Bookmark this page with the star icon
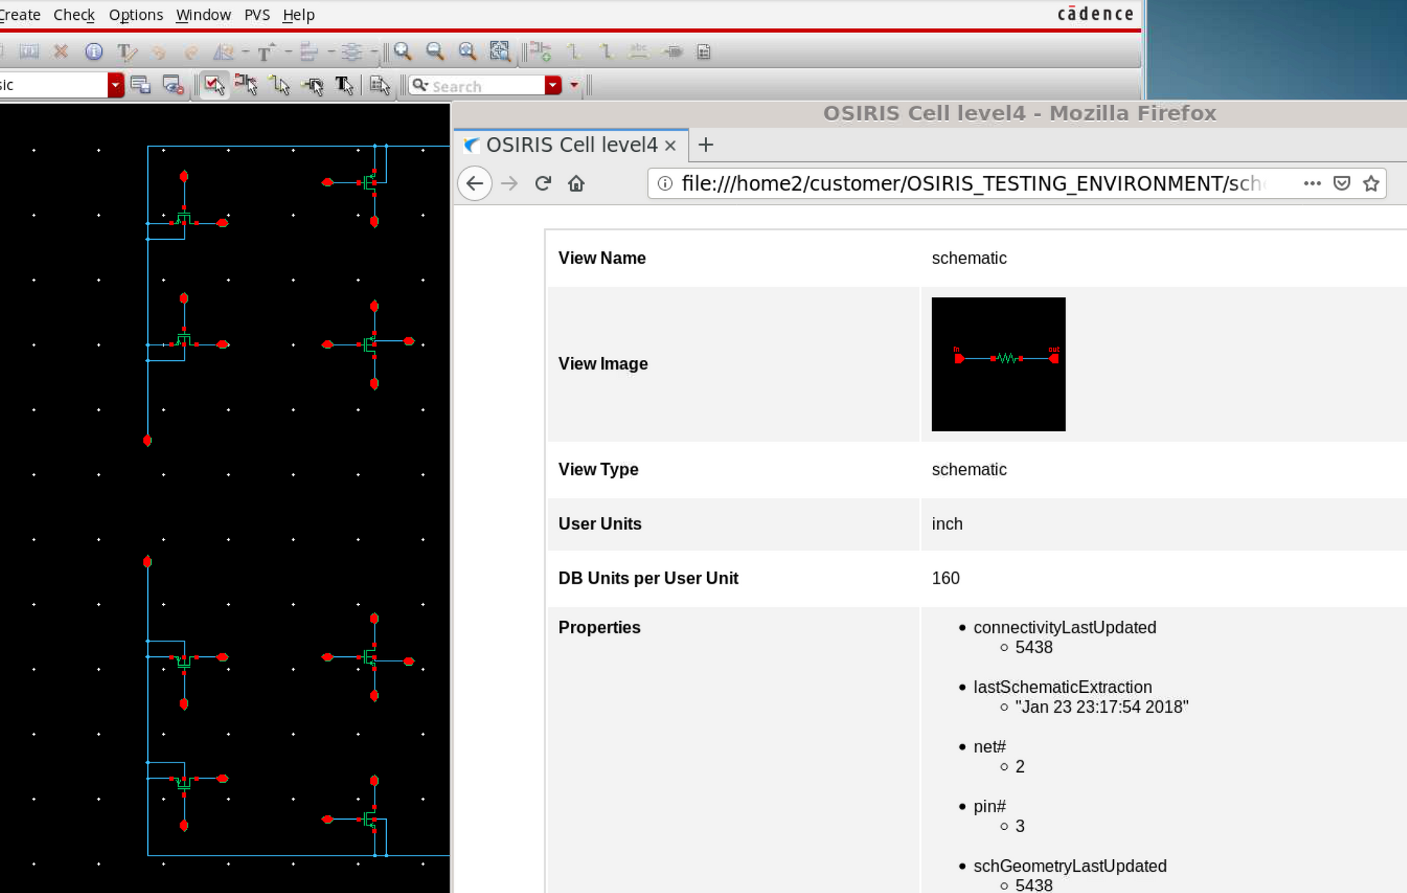 tap(1372, 183)
